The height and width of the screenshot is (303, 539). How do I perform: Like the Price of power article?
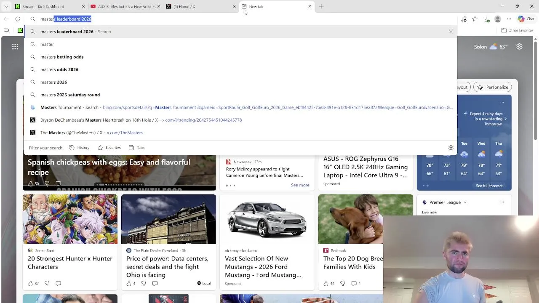coord(129,284)
